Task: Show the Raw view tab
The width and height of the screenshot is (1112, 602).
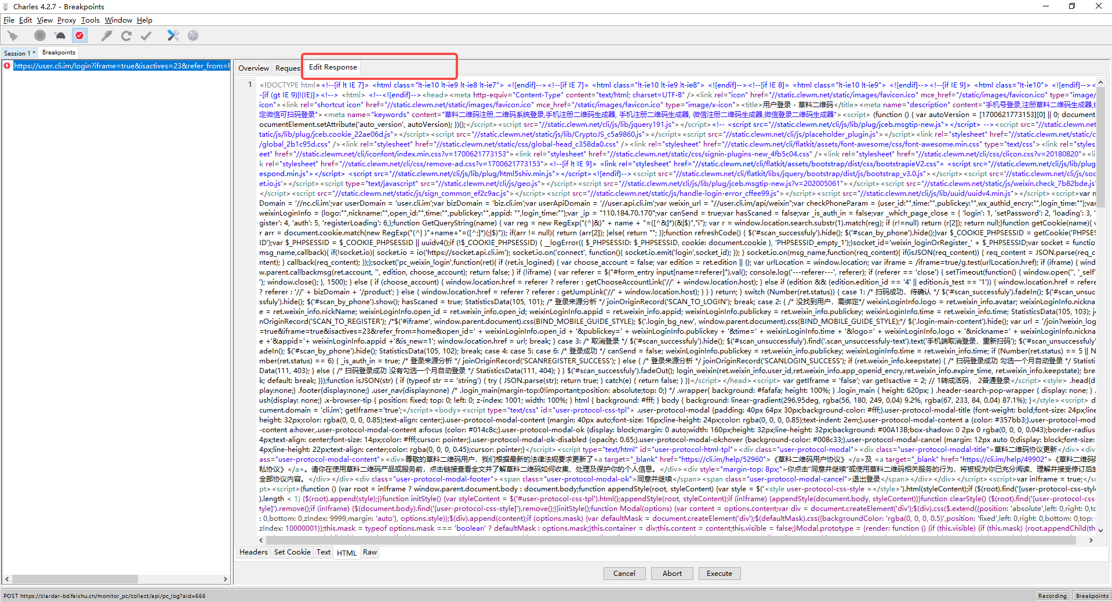Action: click(x=370, y=552)
